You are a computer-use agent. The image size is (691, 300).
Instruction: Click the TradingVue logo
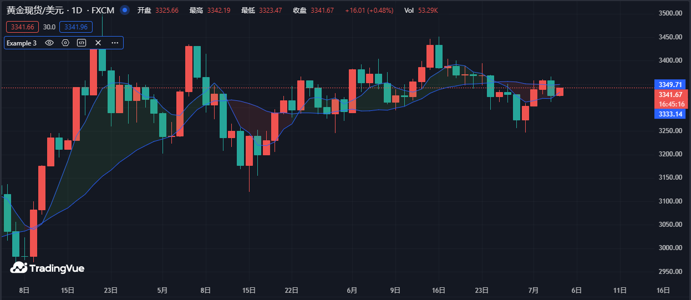pyautogui.click(x=47, y=268)
